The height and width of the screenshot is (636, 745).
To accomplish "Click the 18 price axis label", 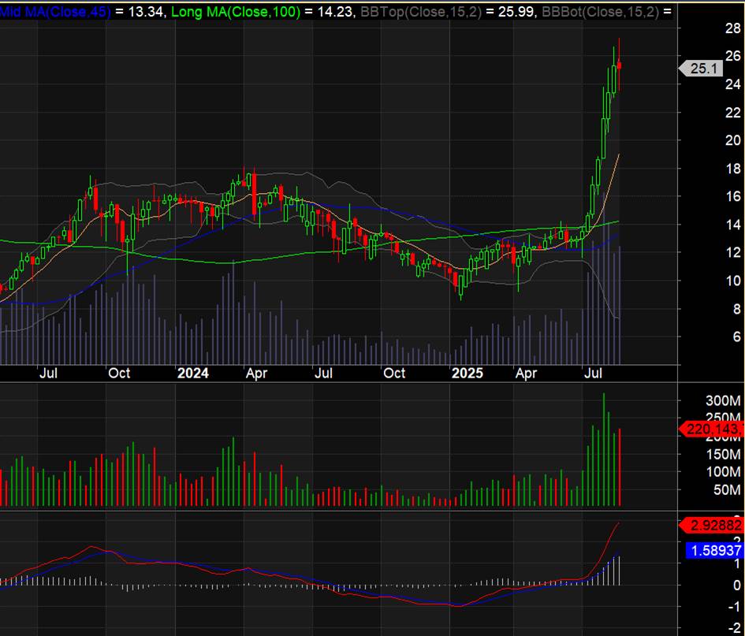I will (733, 169).
